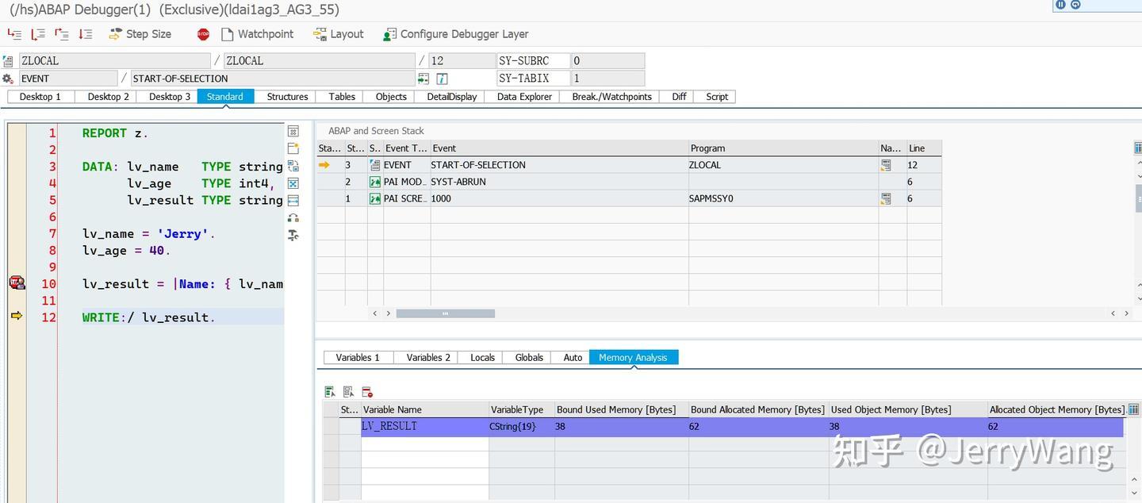Click the red Stop breakpoint icon

[x=203, y=34]
